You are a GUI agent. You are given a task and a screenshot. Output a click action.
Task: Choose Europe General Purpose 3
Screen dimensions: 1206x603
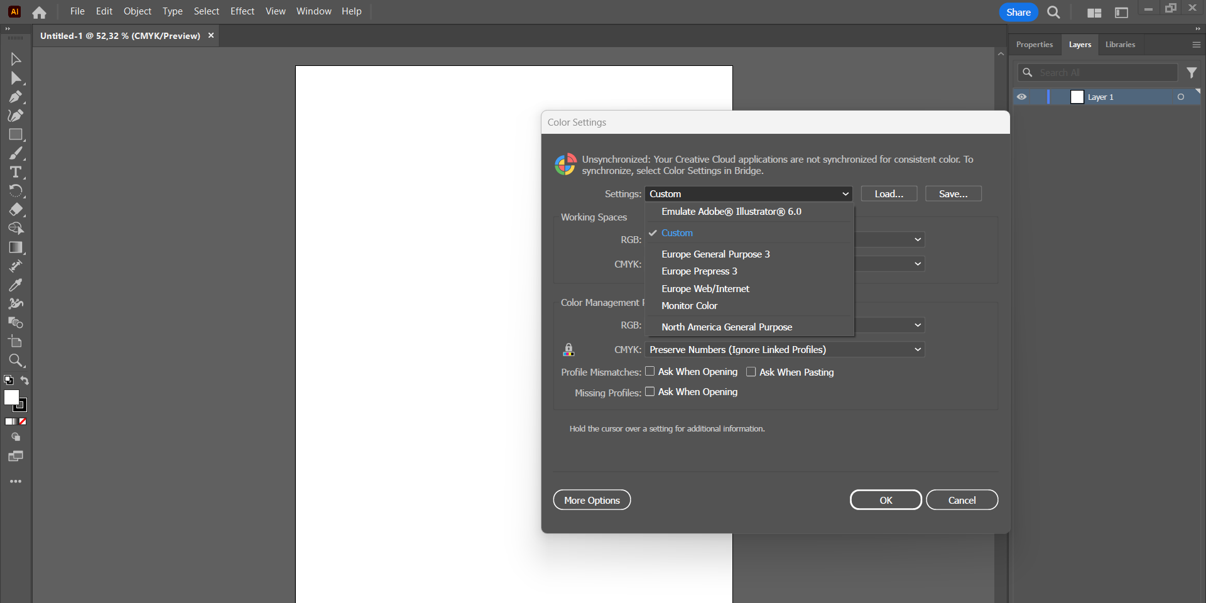coord(750,254)
